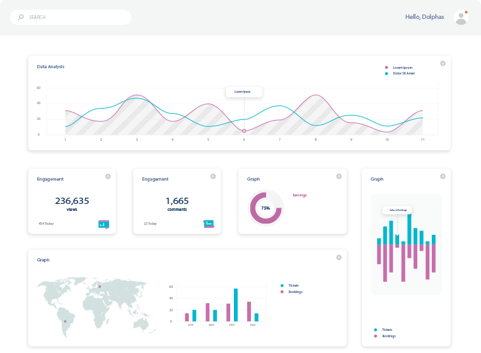Click the Lorem Ipsum tooltip on line chart
This screenshot has height=353, width=481.
coord(243,92)
